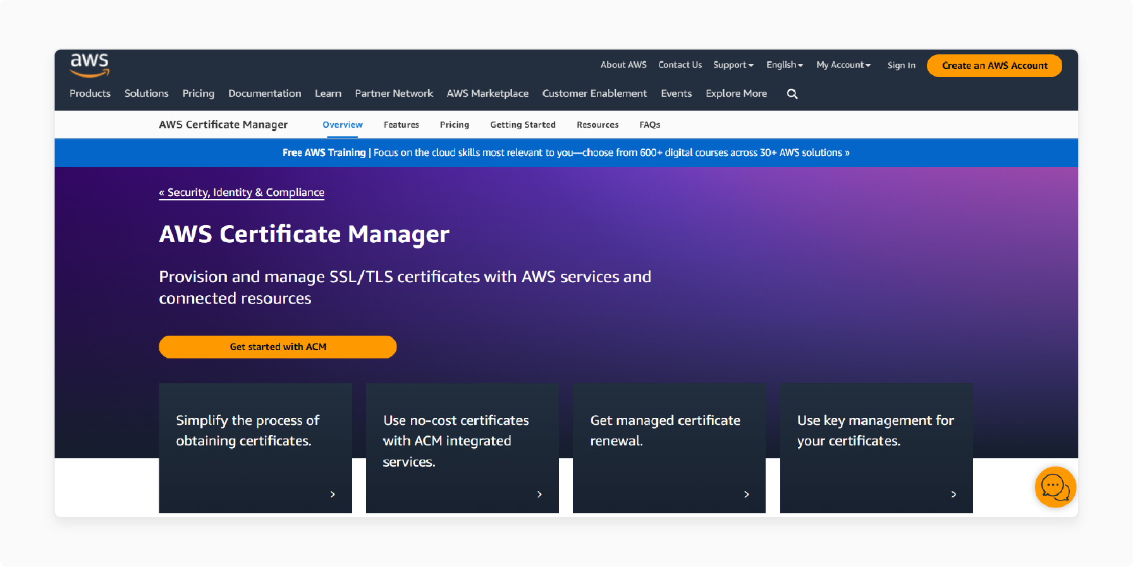Click Create an AWS Account button
1133x567 pixels.
995,66
